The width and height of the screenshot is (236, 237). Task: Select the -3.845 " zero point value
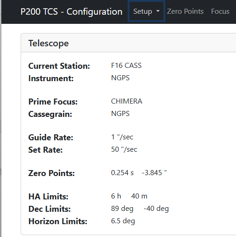[x=154, y=173]
